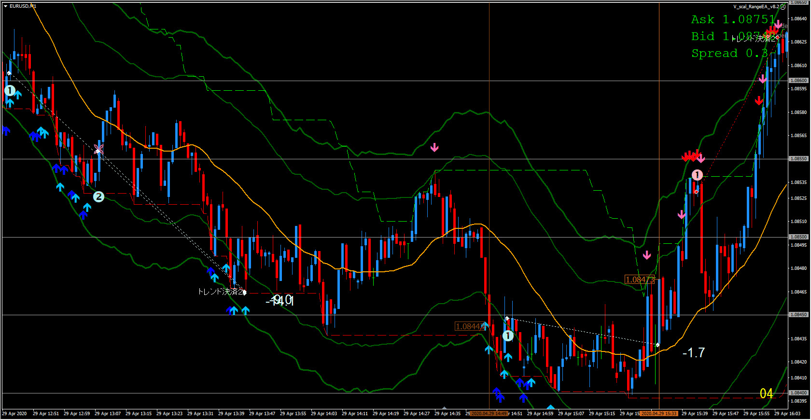Click the 29 Apr 16:03 time label
The height and width of the screenshot is (420, 811).
click(787, 414)
